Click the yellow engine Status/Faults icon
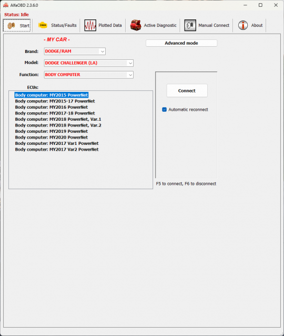284x336 pixels. point(43,25)
